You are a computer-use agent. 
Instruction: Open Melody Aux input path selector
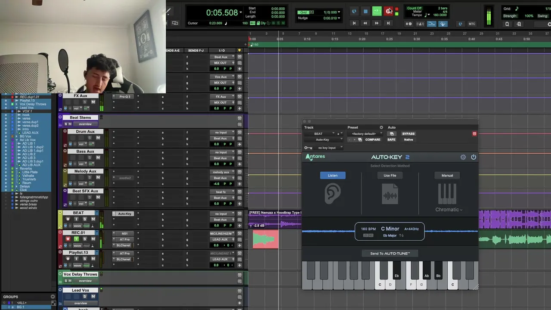223,172
